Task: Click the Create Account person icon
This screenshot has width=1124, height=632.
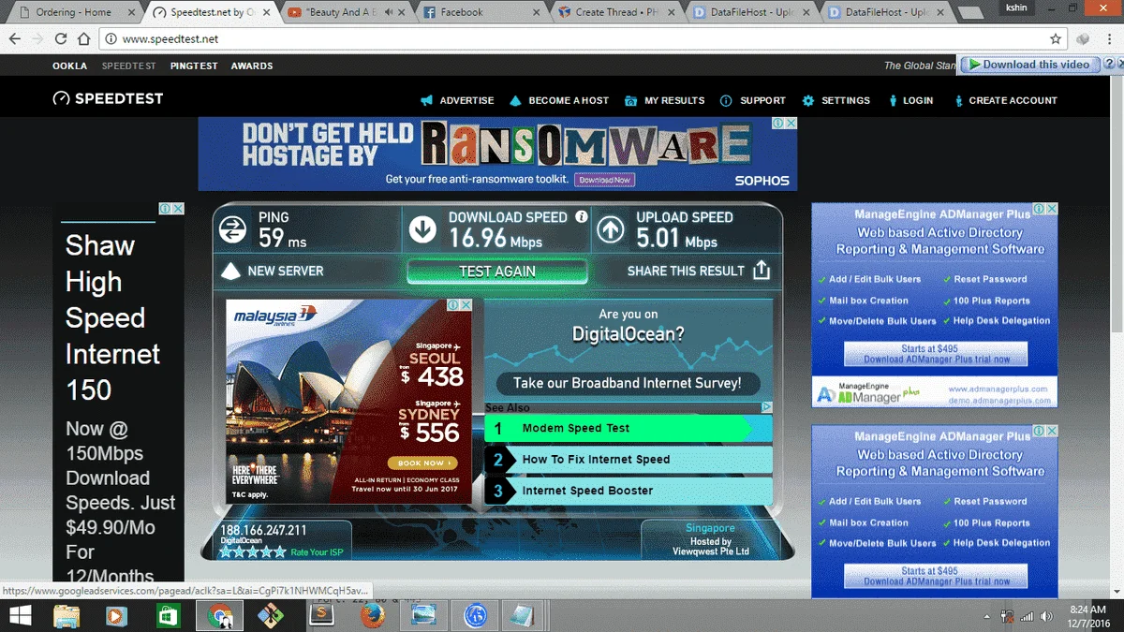Action: click(x=959, y=100)
